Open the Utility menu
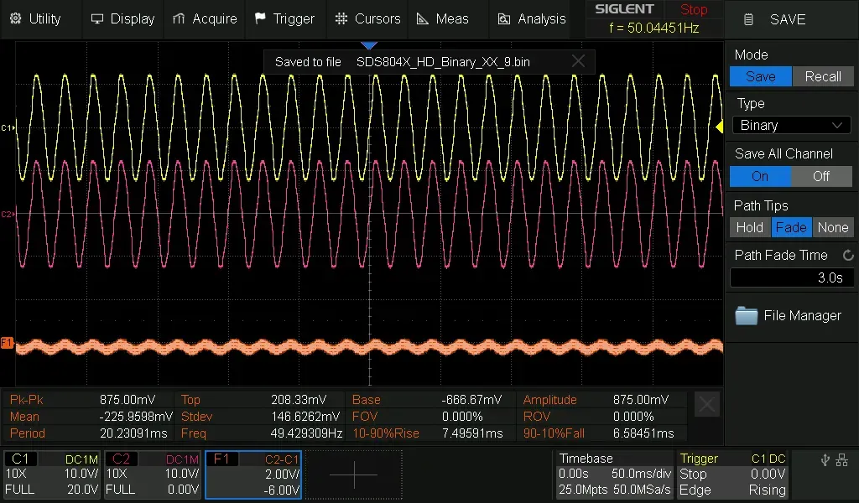859x503 pixels. coord(35,18)
